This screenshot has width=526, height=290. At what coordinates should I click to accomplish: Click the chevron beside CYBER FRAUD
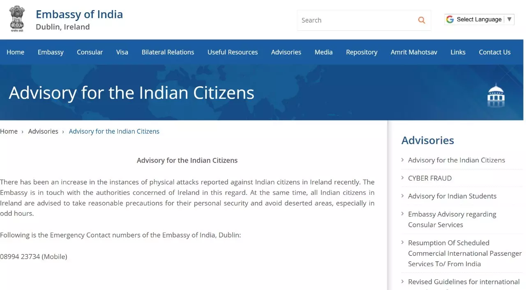pos(403,178)
